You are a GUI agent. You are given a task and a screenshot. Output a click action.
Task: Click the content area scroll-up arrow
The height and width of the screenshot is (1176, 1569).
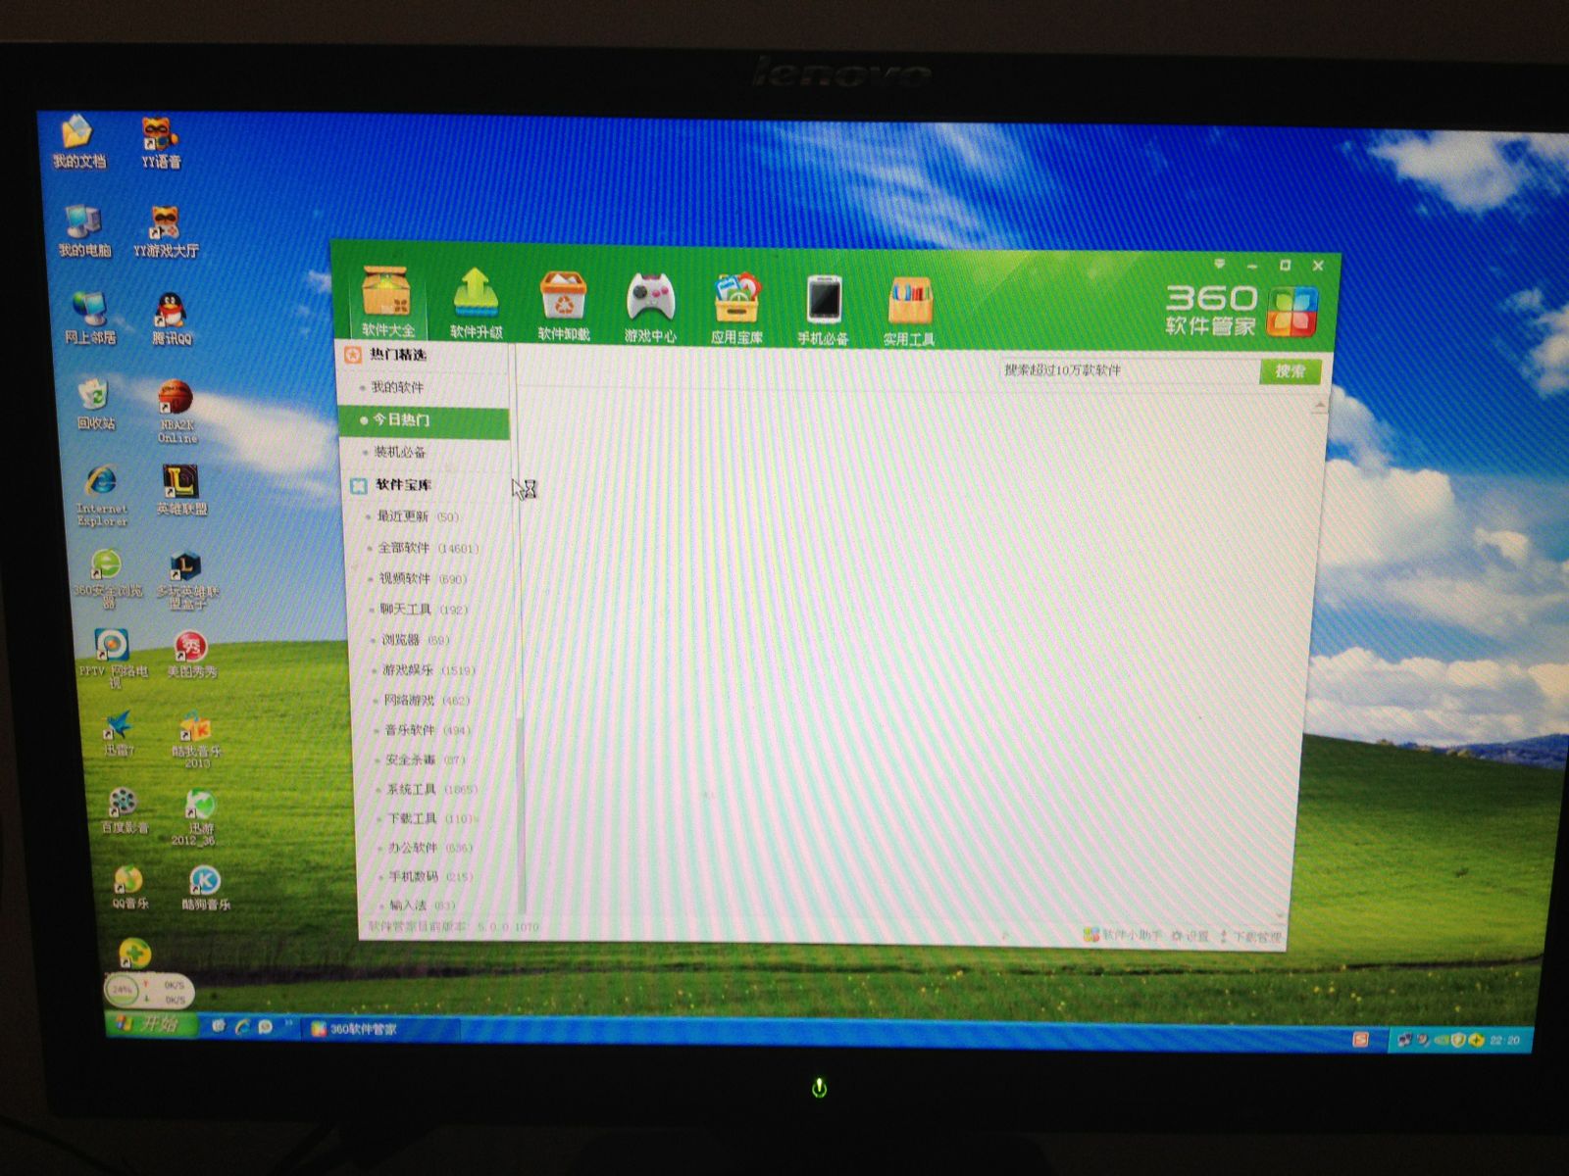point(1320,406)
